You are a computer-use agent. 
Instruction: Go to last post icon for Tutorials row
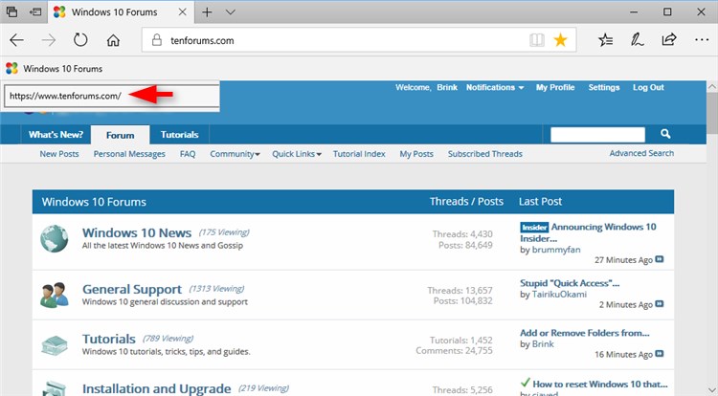click(660, 354)
